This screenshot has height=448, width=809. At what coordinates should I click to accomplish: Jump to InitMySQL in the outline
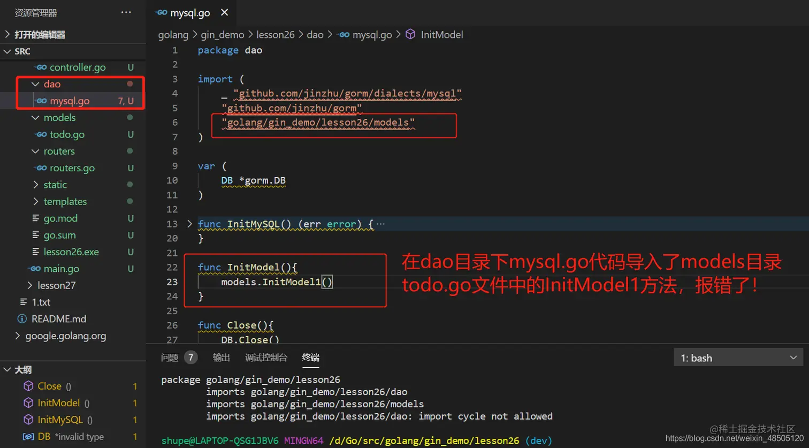click(x=60, y=420)
